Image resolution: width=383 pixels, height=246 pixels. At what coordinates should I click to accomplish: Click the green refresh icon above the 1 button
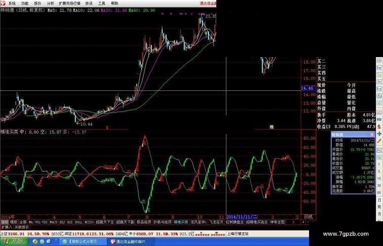379,157
